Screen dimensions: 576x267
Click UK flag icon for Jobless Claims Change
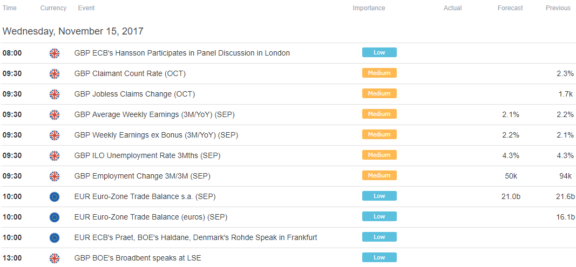55,94
